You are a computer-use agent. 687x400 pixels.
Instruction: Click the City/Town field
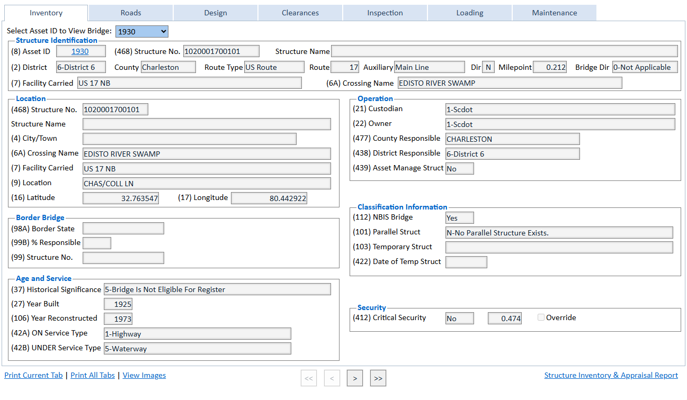190,139
